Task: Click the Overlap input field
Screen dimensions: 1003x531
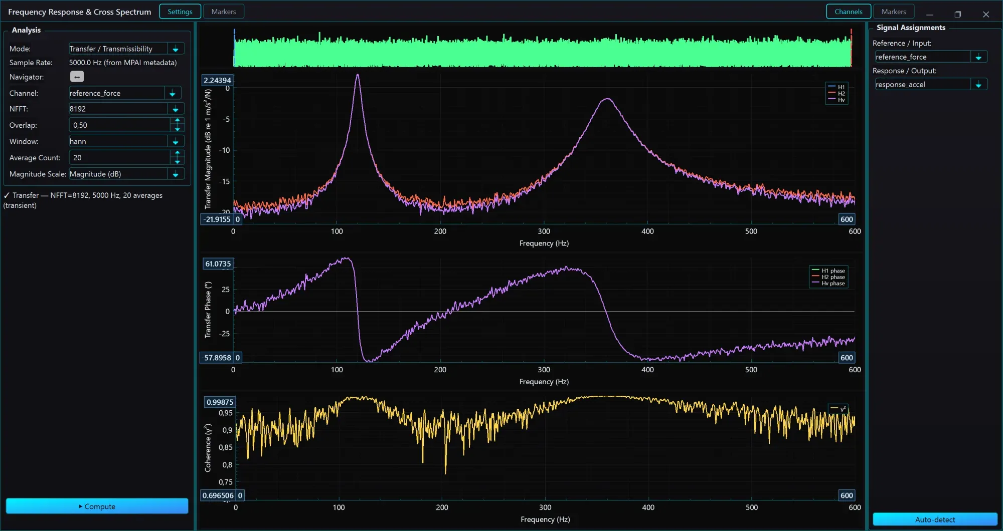Action: tap(120, 125)
